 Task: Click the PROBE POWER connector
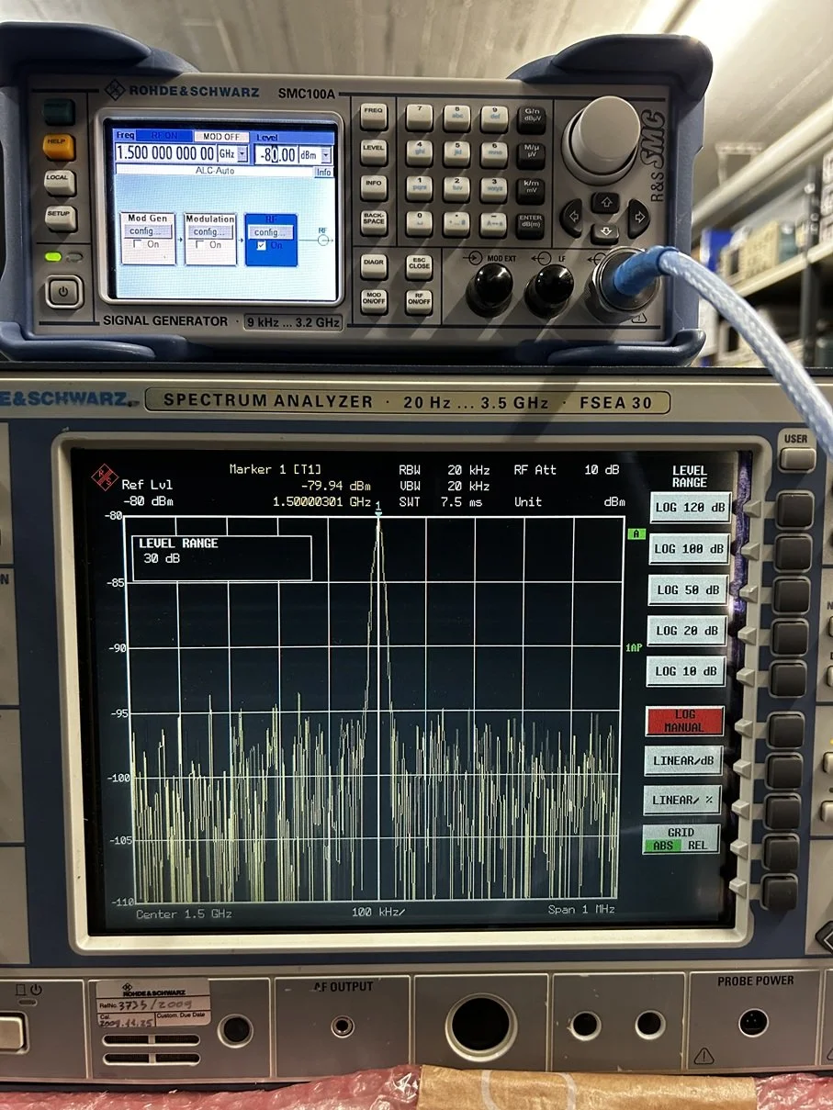coord(753,1022)
